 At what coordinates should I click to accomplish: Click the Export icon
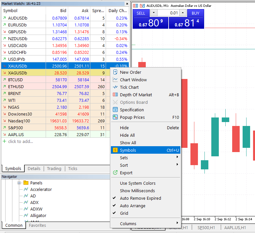pos(115,173)
